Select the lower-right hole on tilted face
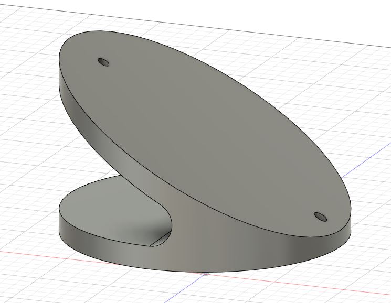Viewport: 391px width, 303px height. [x=321, y=217]
